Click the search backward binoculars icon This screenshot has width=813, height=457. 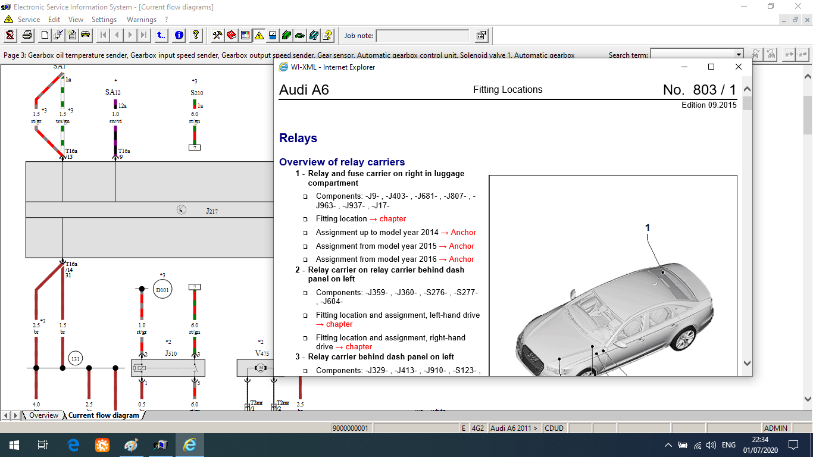coord(771,55)
